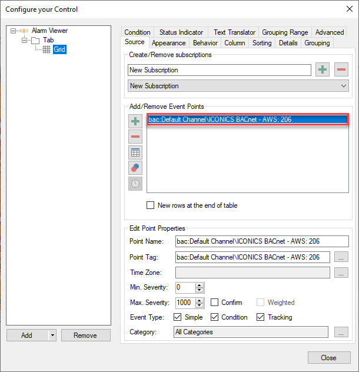Open the Column tab
The image size is (359, 372).
point(235,43)
